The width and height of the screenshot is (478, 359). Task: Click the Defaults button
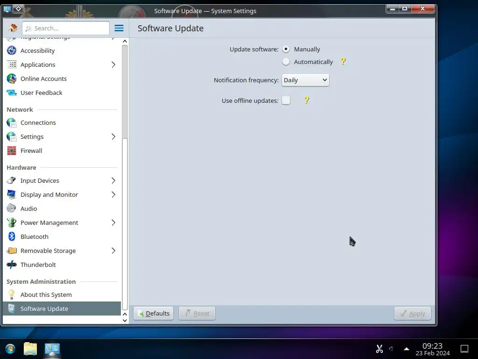coord(153,314)
